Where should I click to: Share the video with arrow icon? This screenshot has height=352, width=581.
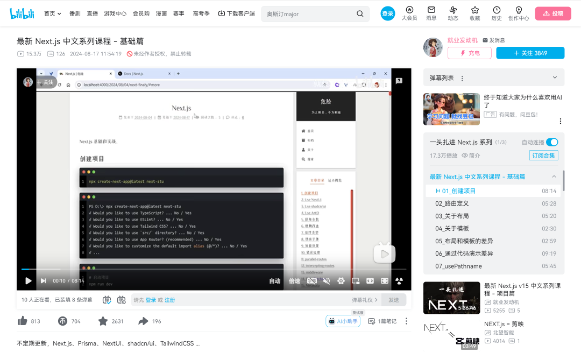[143, 321]
